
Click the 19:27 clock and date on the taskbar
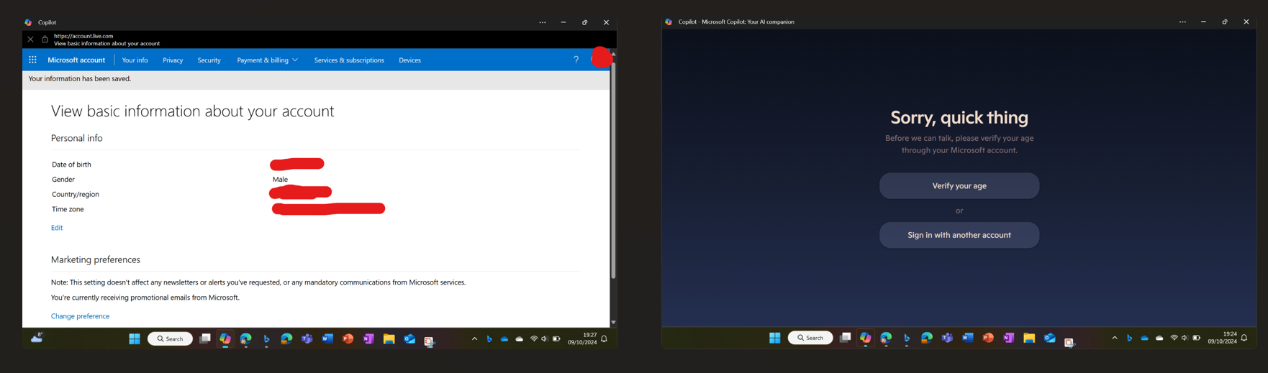[x=582, y=339]
